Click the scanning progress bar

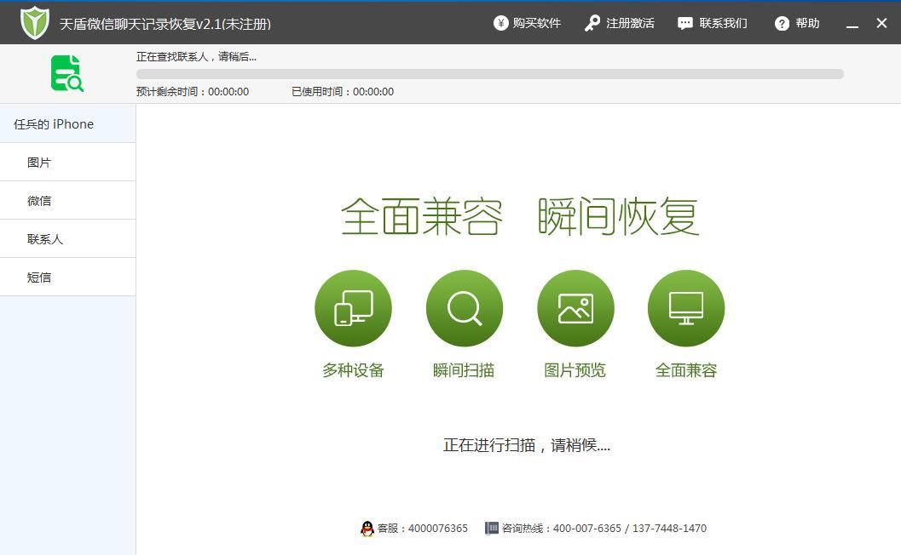[x=488, y=73]
